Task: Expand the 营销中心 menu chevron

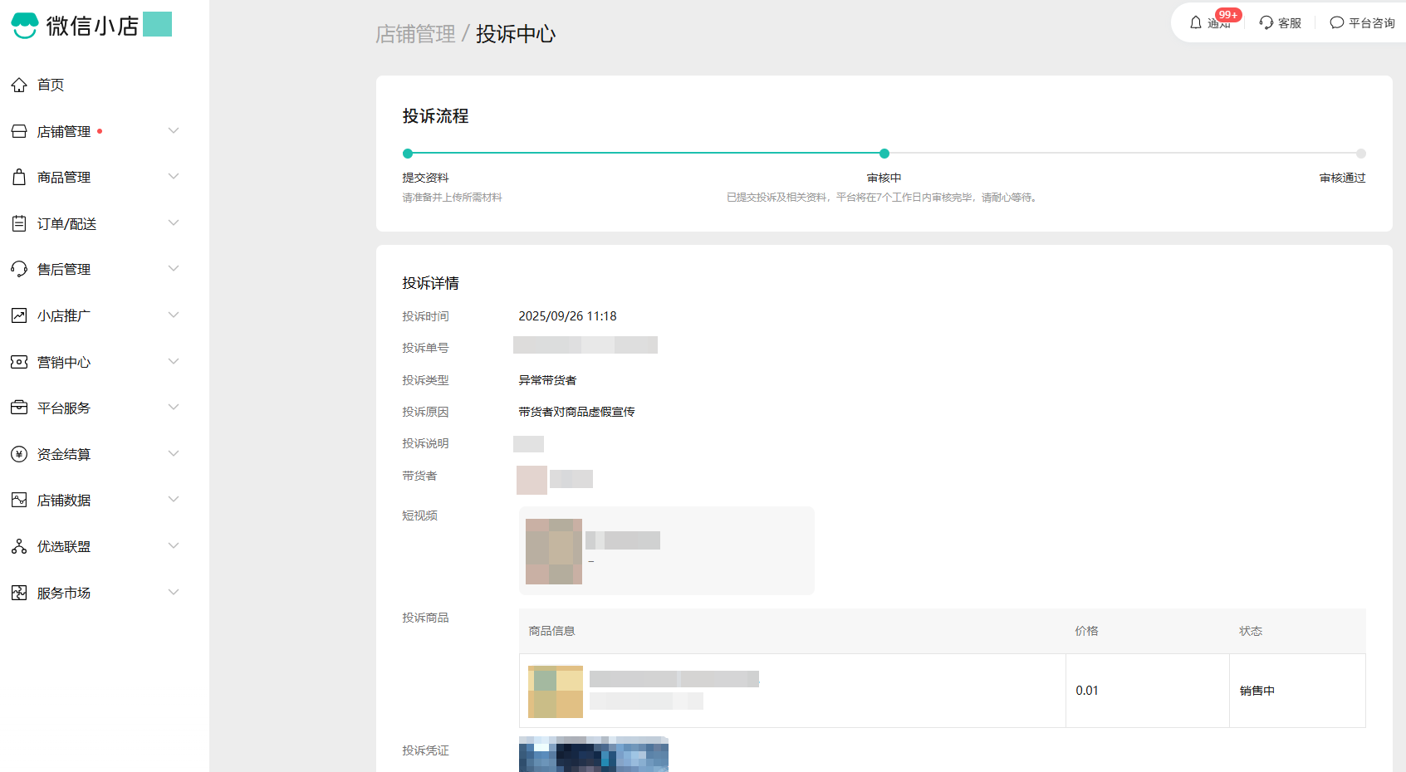Action: (174, 361)
